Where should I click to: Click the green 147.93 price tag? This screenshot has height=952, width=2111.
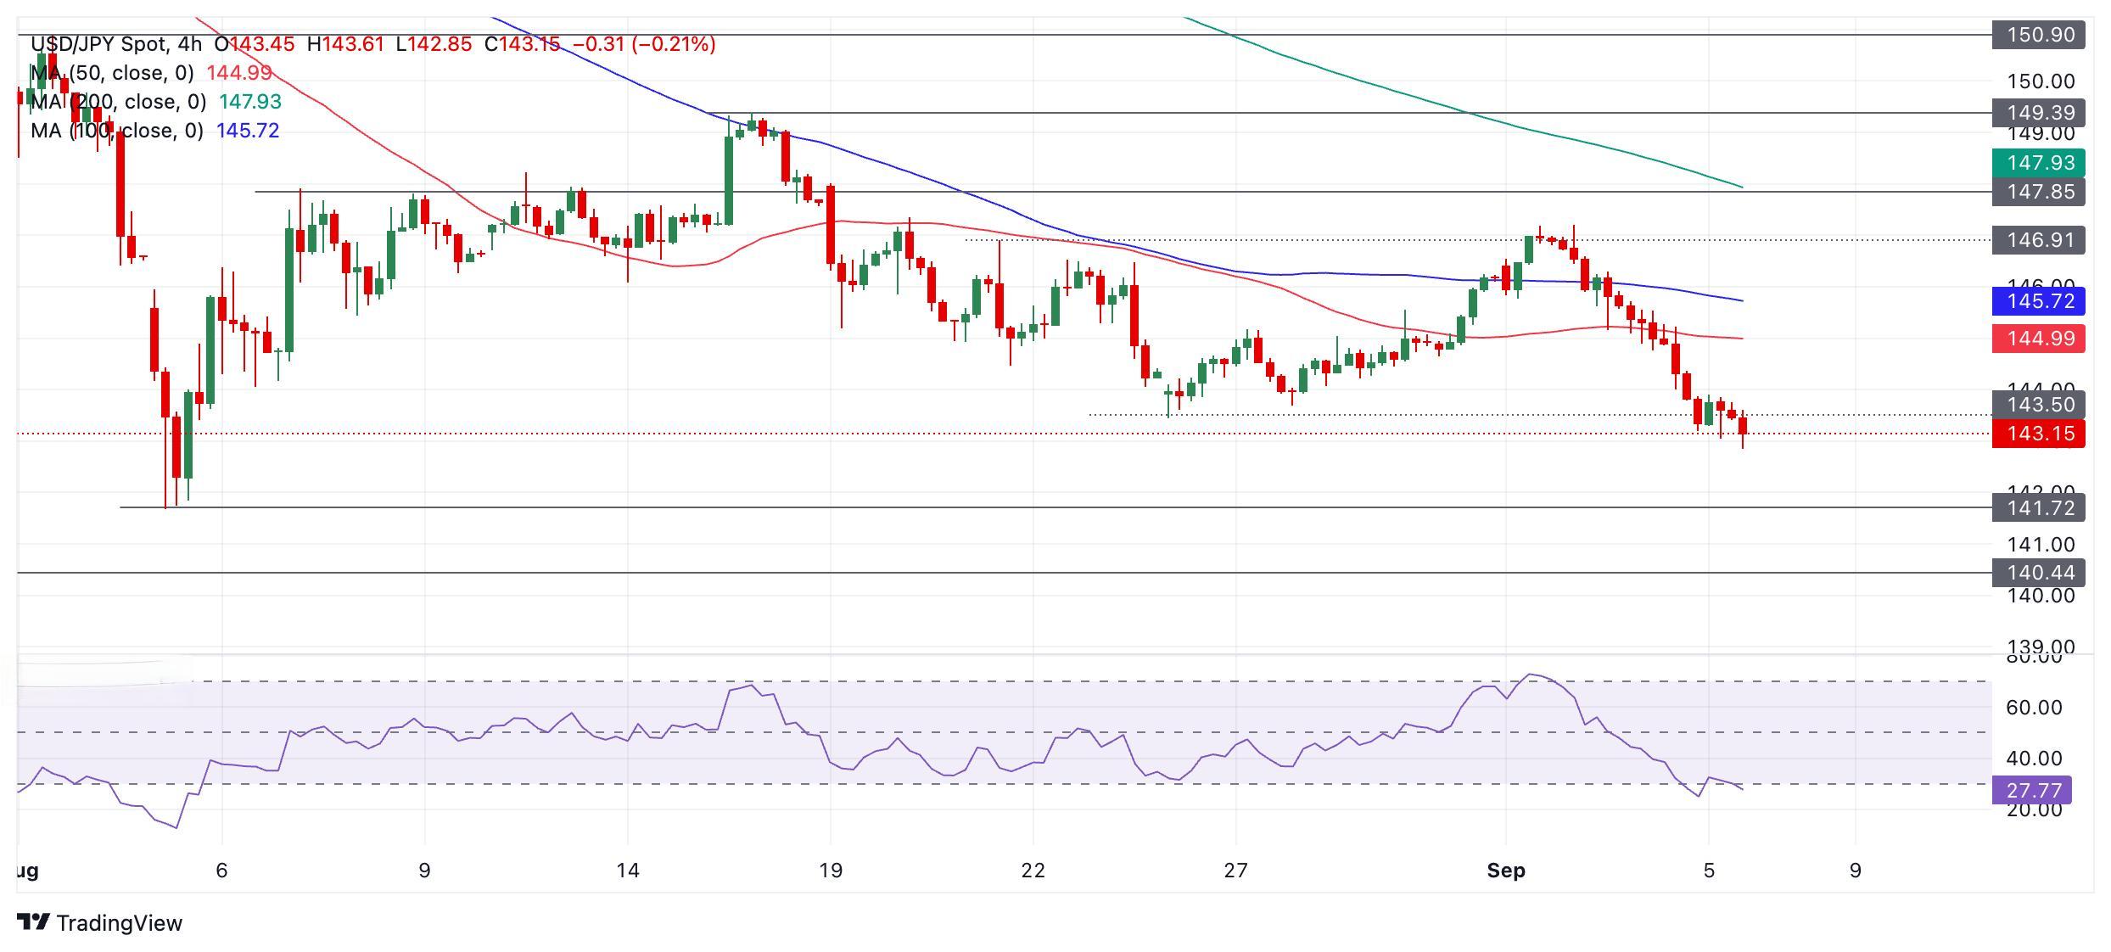[2039, 163]
